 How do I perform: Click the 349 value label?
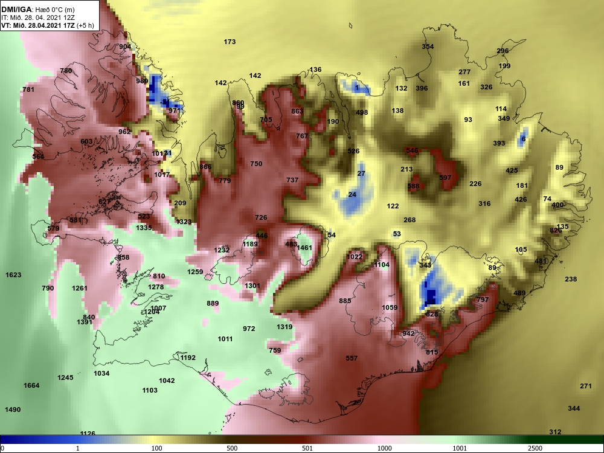(x=504, y=118)
